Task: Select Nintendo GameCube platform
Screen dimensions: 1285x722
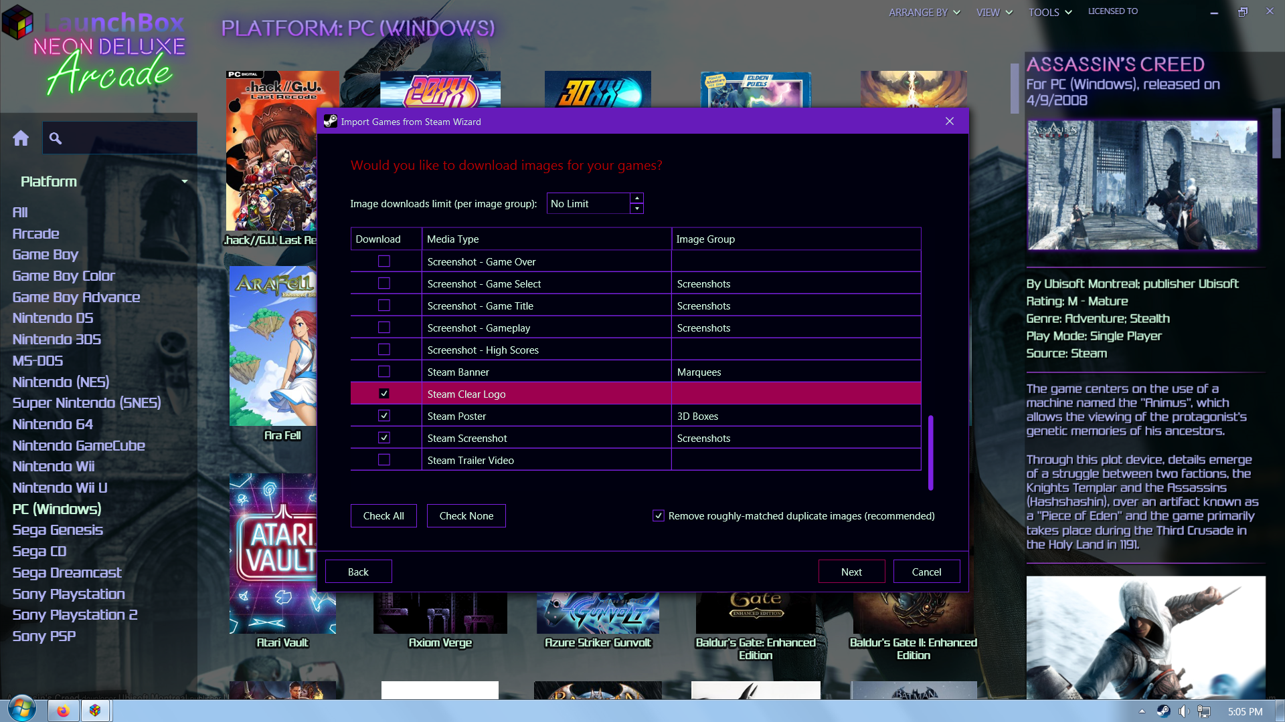Action: pos(79,445)
